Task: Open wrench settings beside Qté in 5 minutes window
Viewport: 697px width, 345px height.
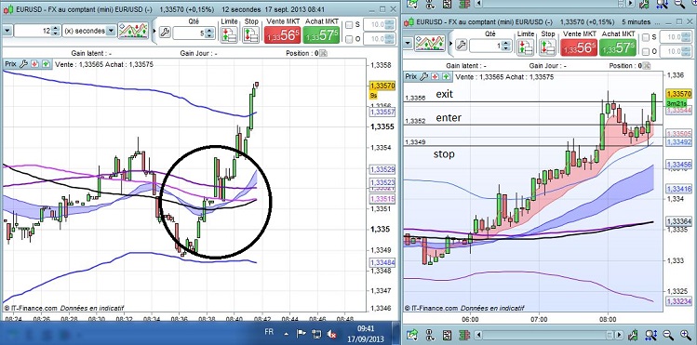Action: (x=461, y=44)
